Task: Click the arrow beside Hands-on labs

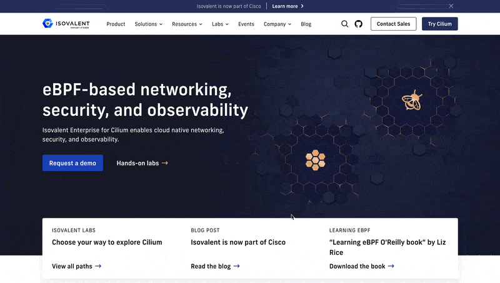Action: coord(165,163)
